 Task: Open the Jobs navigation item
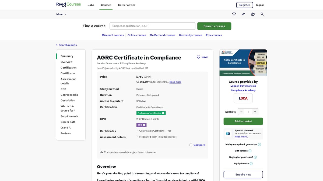click(x=91, y=5)
